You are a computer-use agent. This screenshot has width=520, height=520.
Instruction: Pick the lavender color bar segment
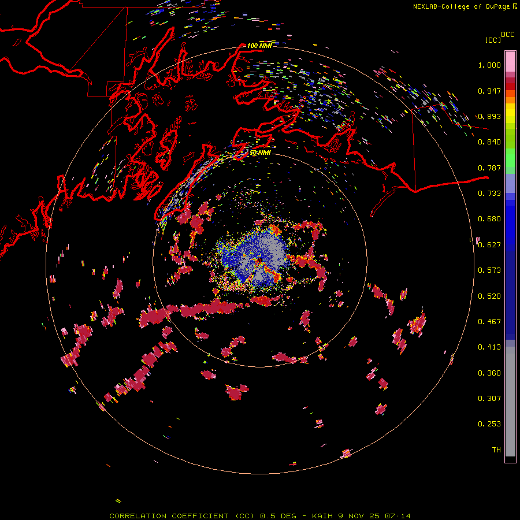(510, 183)
